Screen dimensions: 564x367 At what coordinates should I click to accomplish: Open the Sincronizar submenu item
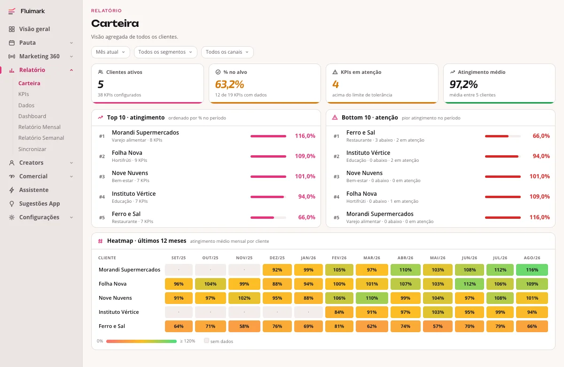[32, 149]
